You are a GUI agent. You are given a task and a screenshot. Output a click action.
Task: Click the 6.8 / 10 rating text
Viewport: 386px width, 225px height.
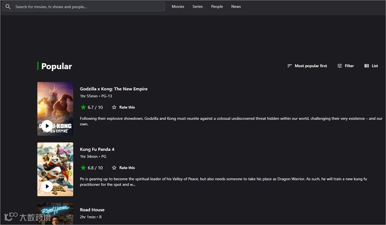(x=95, y=168)
